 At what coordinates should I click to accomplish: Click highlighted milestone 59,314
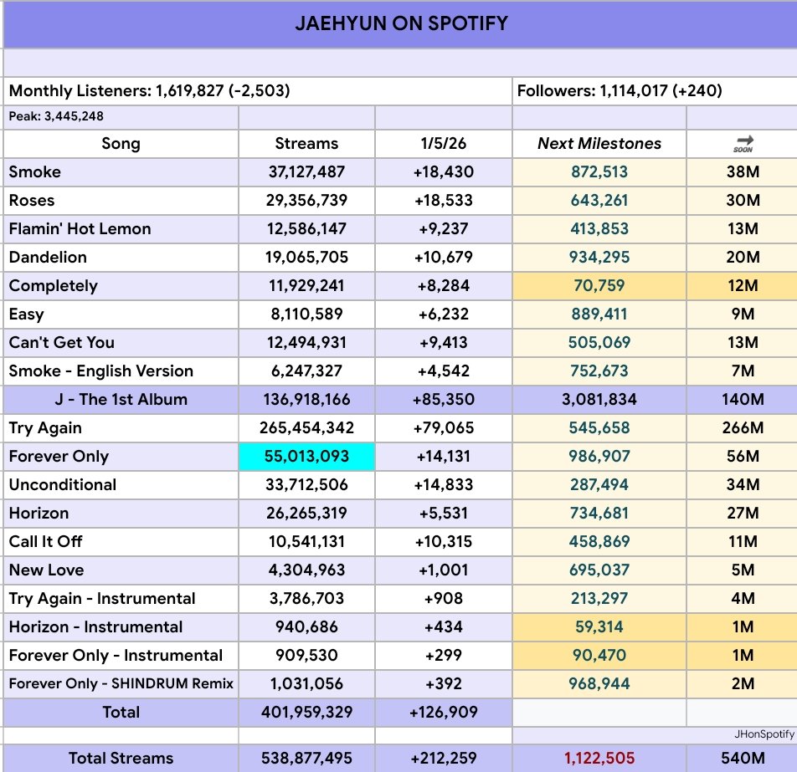(599, 627)
